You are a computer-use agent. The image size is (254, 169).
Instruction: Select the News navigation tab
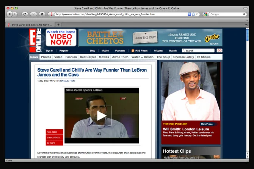coord(34,57)
